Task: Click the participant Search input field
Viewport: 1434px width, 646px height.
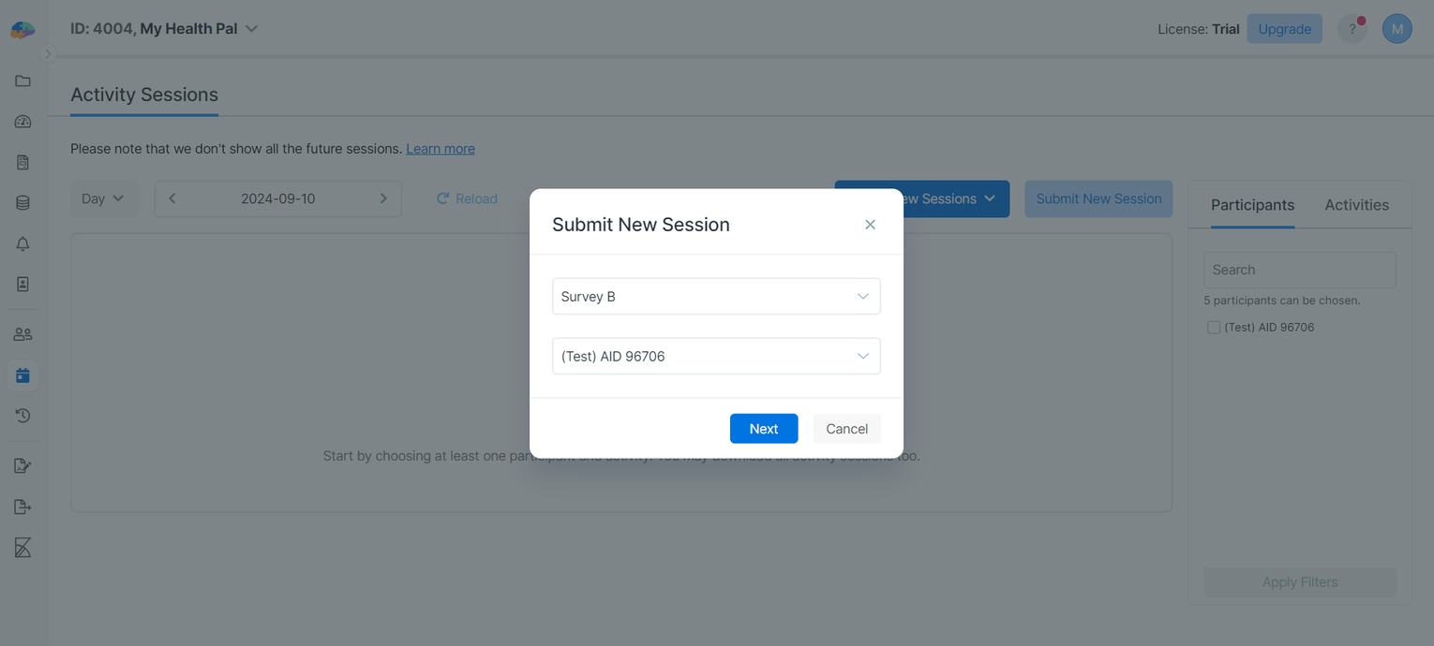Action: tap(1299, 270)
